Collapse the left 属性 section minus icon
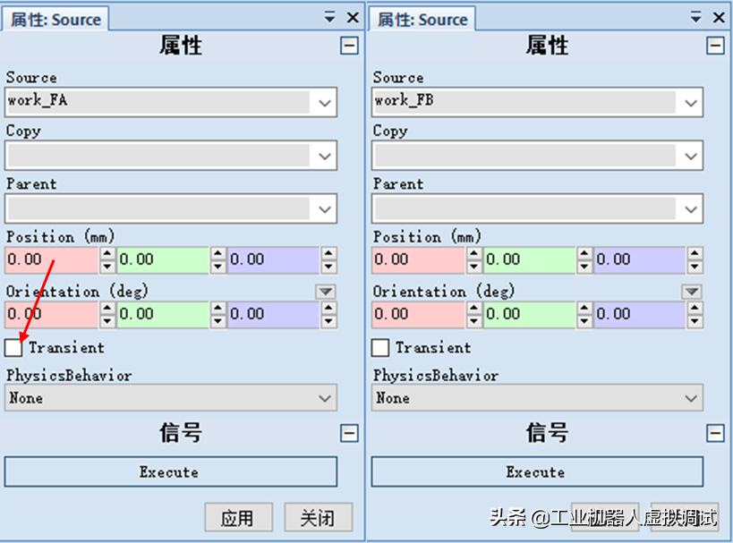 point(349,46)
